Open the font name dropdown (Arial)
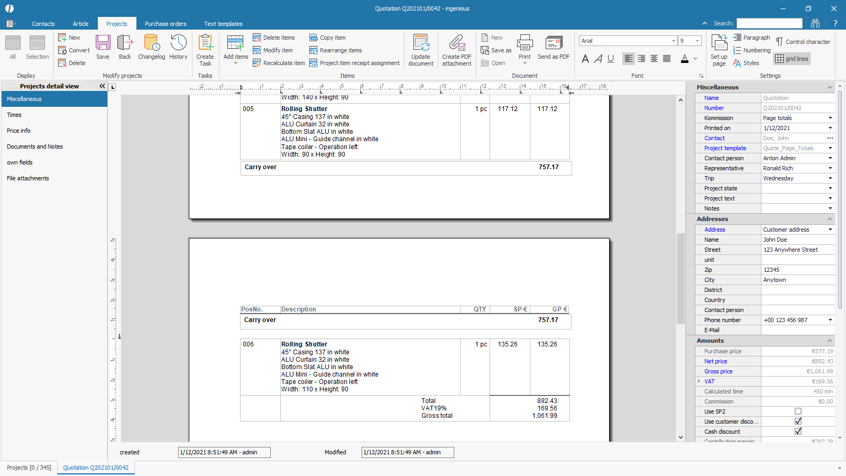The height and width of the screenshot is (476, 846). tap(673, 41)
